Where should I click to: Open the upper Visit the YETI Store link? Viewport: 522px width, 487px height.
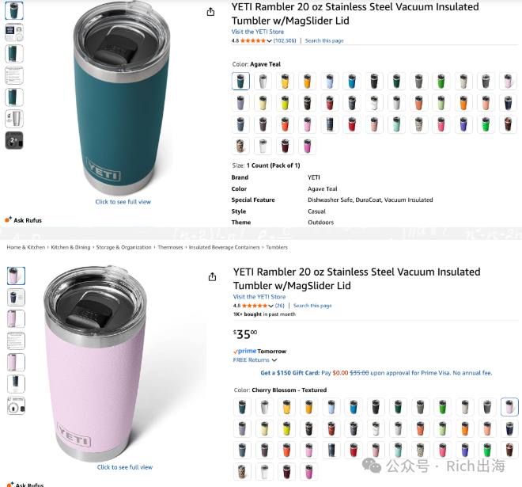[x=258, y=32]
